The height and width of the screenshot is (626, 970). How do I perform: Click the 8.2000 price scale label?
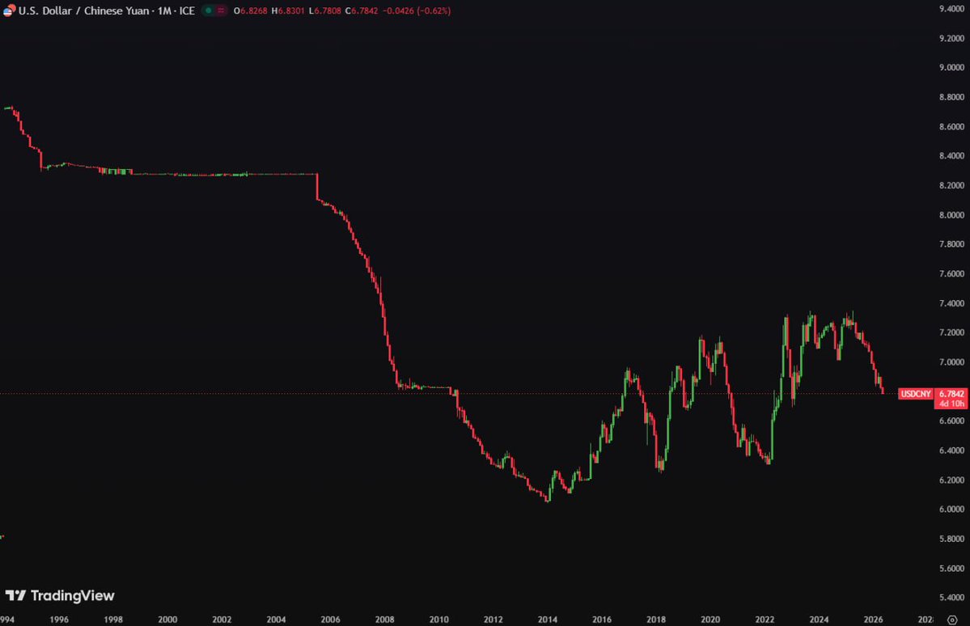(951, 185)
